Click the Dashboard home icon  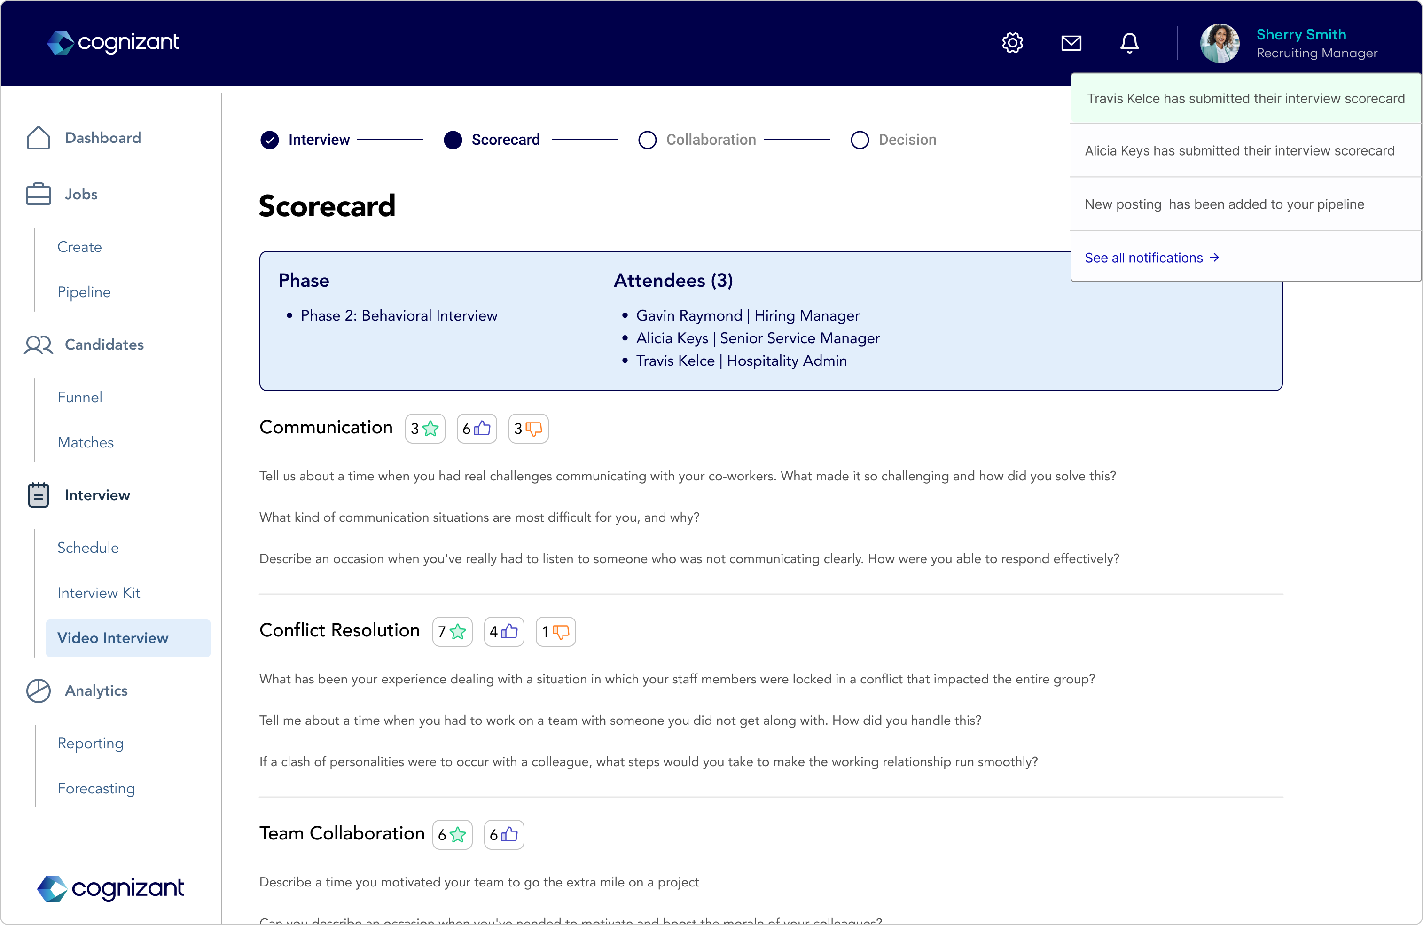pyautogui.click(x=38, y=138)
